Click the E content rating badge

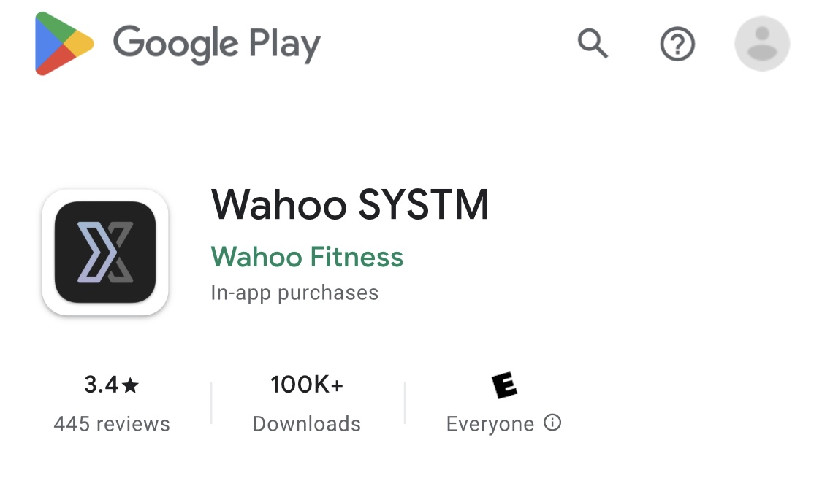[x=504, y=385]
